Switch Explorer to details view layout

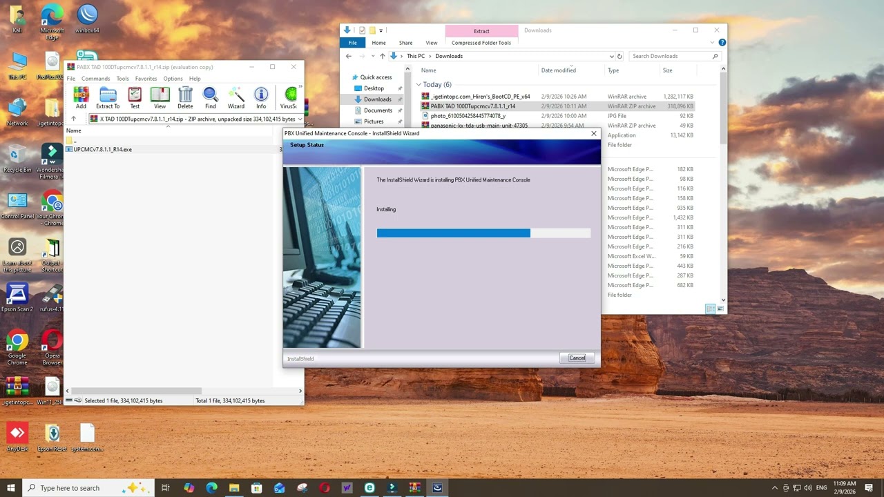pyautogui.click(x=710, y=309)
